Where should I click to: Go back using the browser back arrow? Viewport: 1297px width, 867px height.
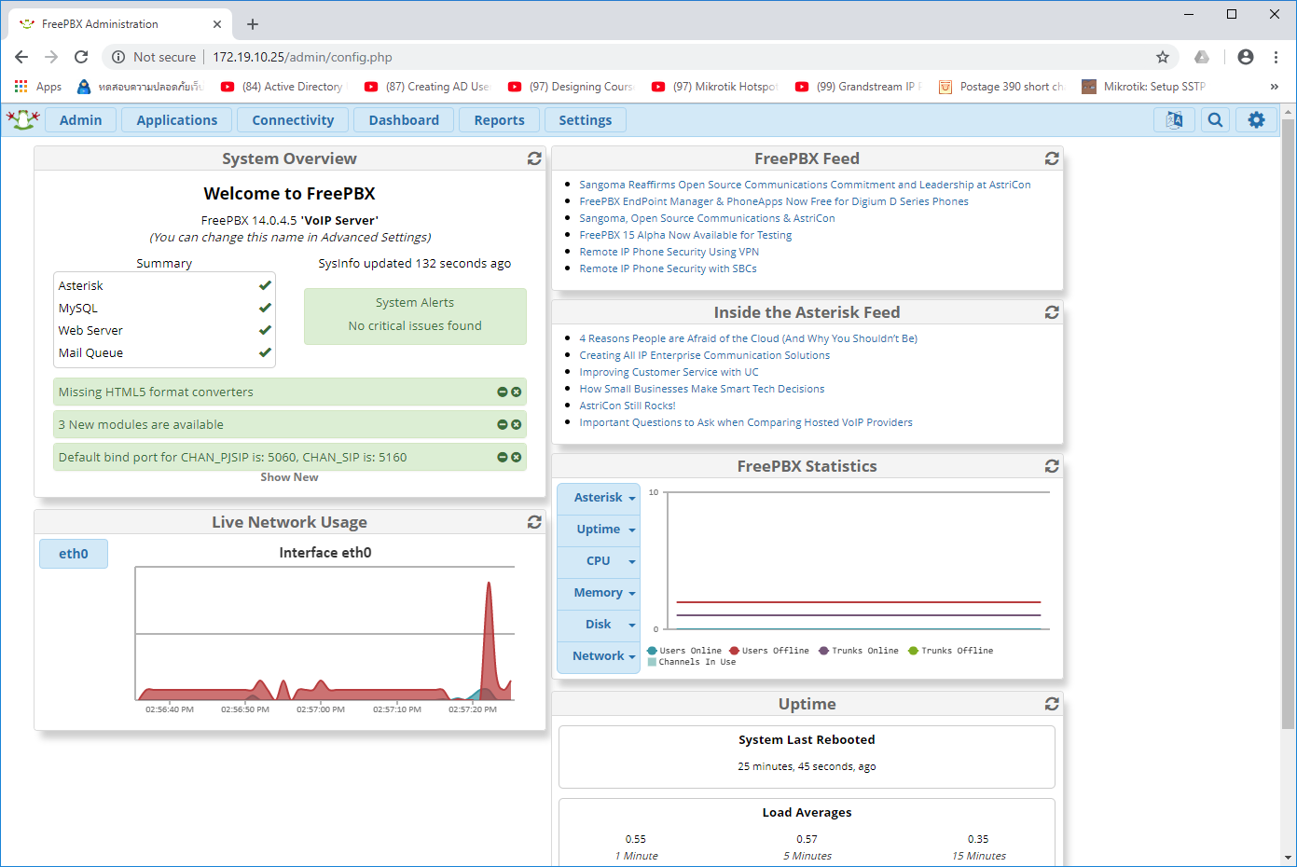click(21, 57)
